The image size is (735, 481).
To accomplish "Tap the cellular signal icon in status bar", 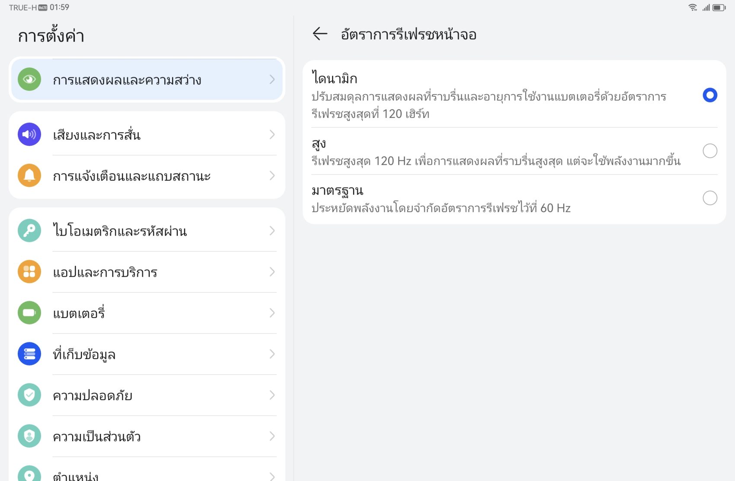I will (706, 7).
